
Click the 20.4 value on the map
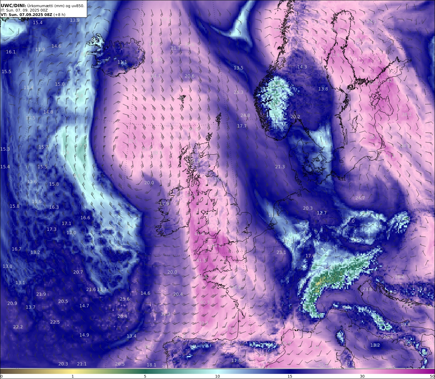tap(178, 294)
